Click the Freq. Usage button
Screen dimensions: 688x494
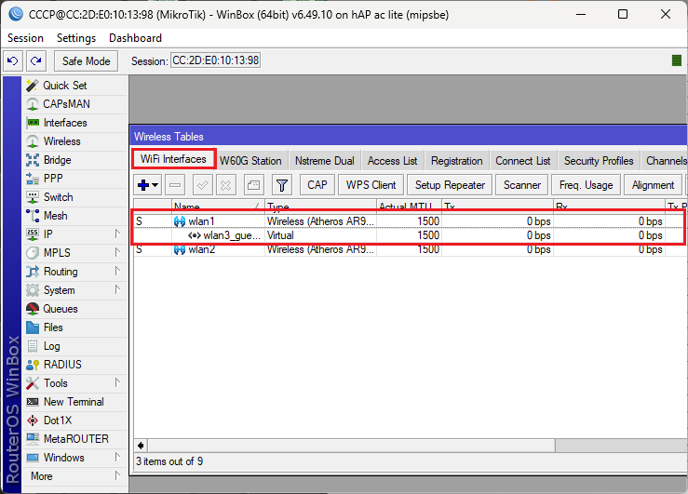pos(586,185)
